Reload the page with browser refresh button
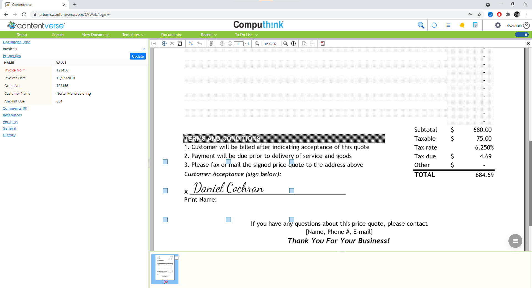Image resolution: width=532 pixels, height=288 pixels. pyautogui.click(x=24, y=14)
